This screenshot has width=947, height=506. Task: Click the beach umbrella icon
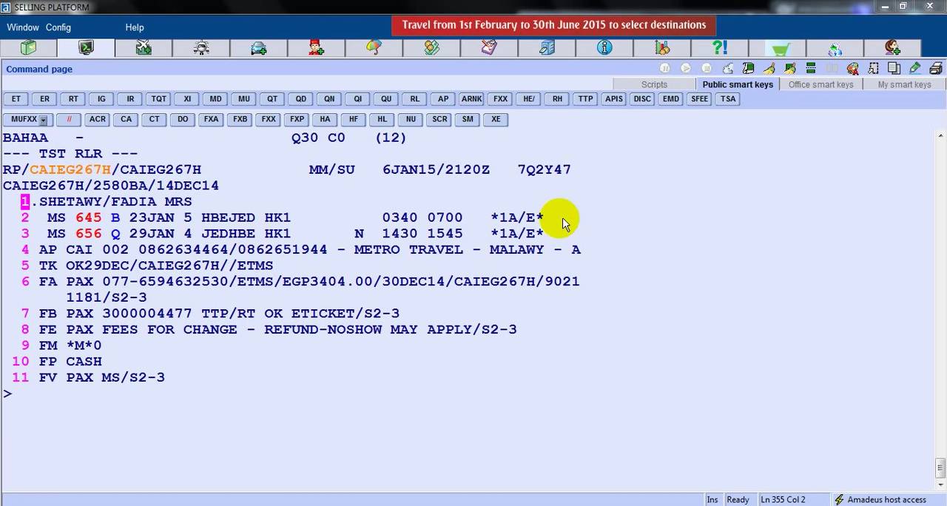pyautogui.click(x=374, y=48)
